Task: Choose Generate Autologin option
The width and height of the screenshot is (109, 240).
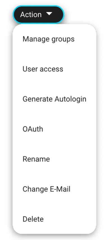Action: pos(54,99)
